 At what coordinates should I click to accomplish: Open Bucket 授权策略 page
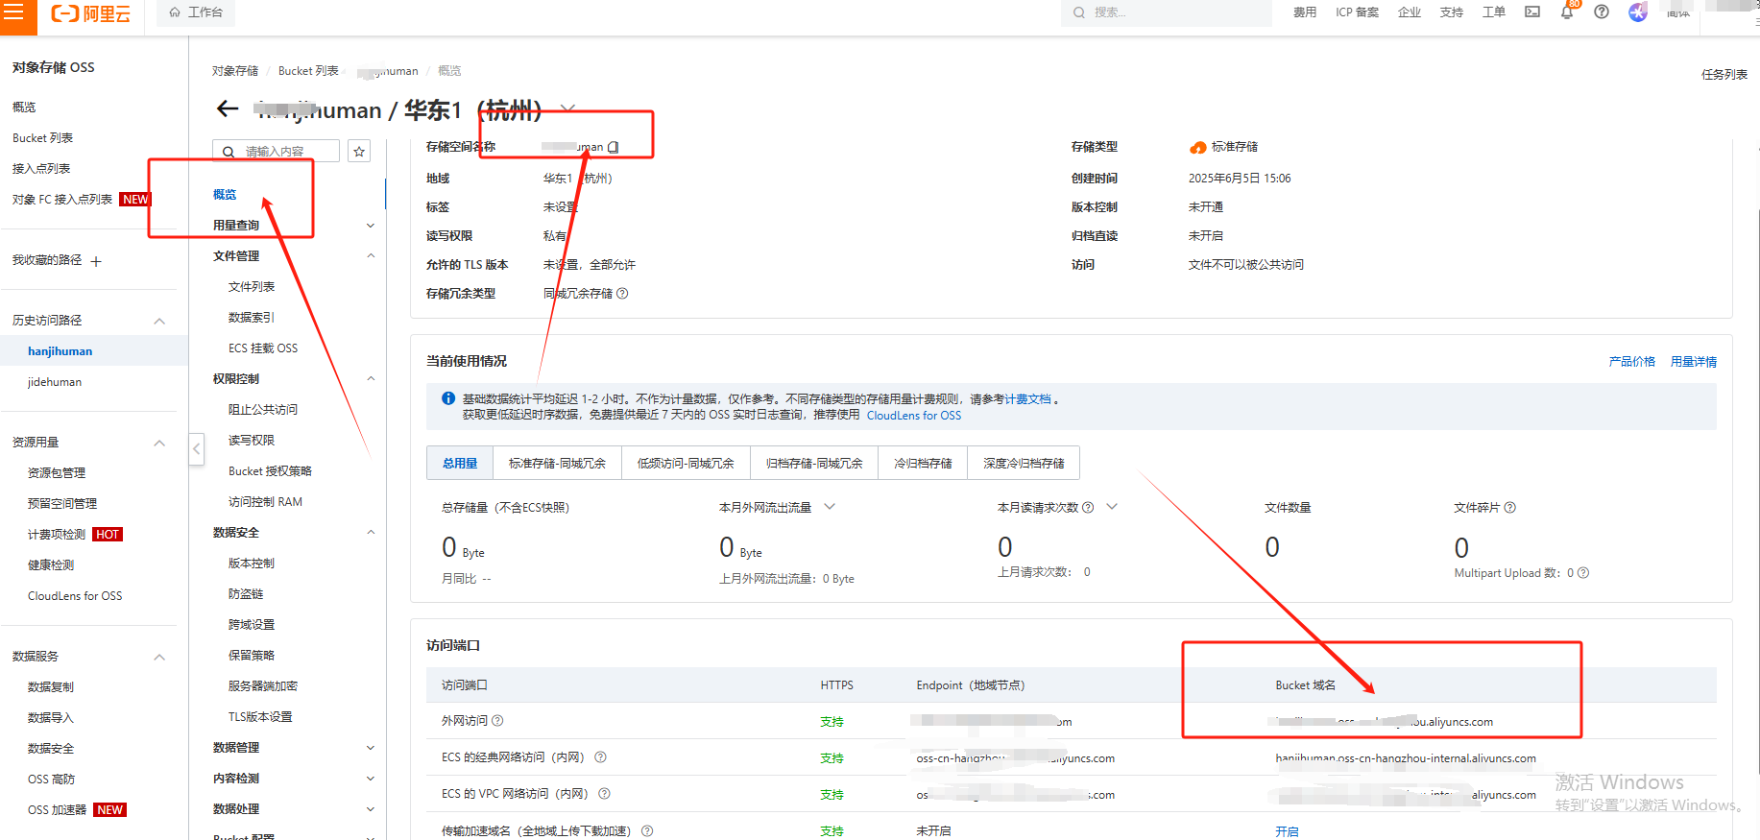[270, 471]
